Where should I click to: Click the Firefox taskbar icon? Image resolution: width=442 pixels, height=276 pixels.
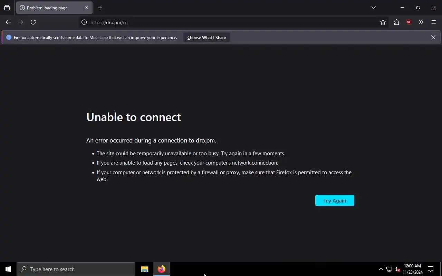pyautogui.click(x=161, y=269)
